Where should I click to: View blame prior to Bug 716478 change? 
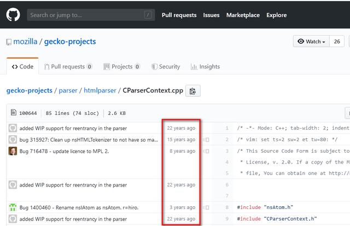[206, 151]
